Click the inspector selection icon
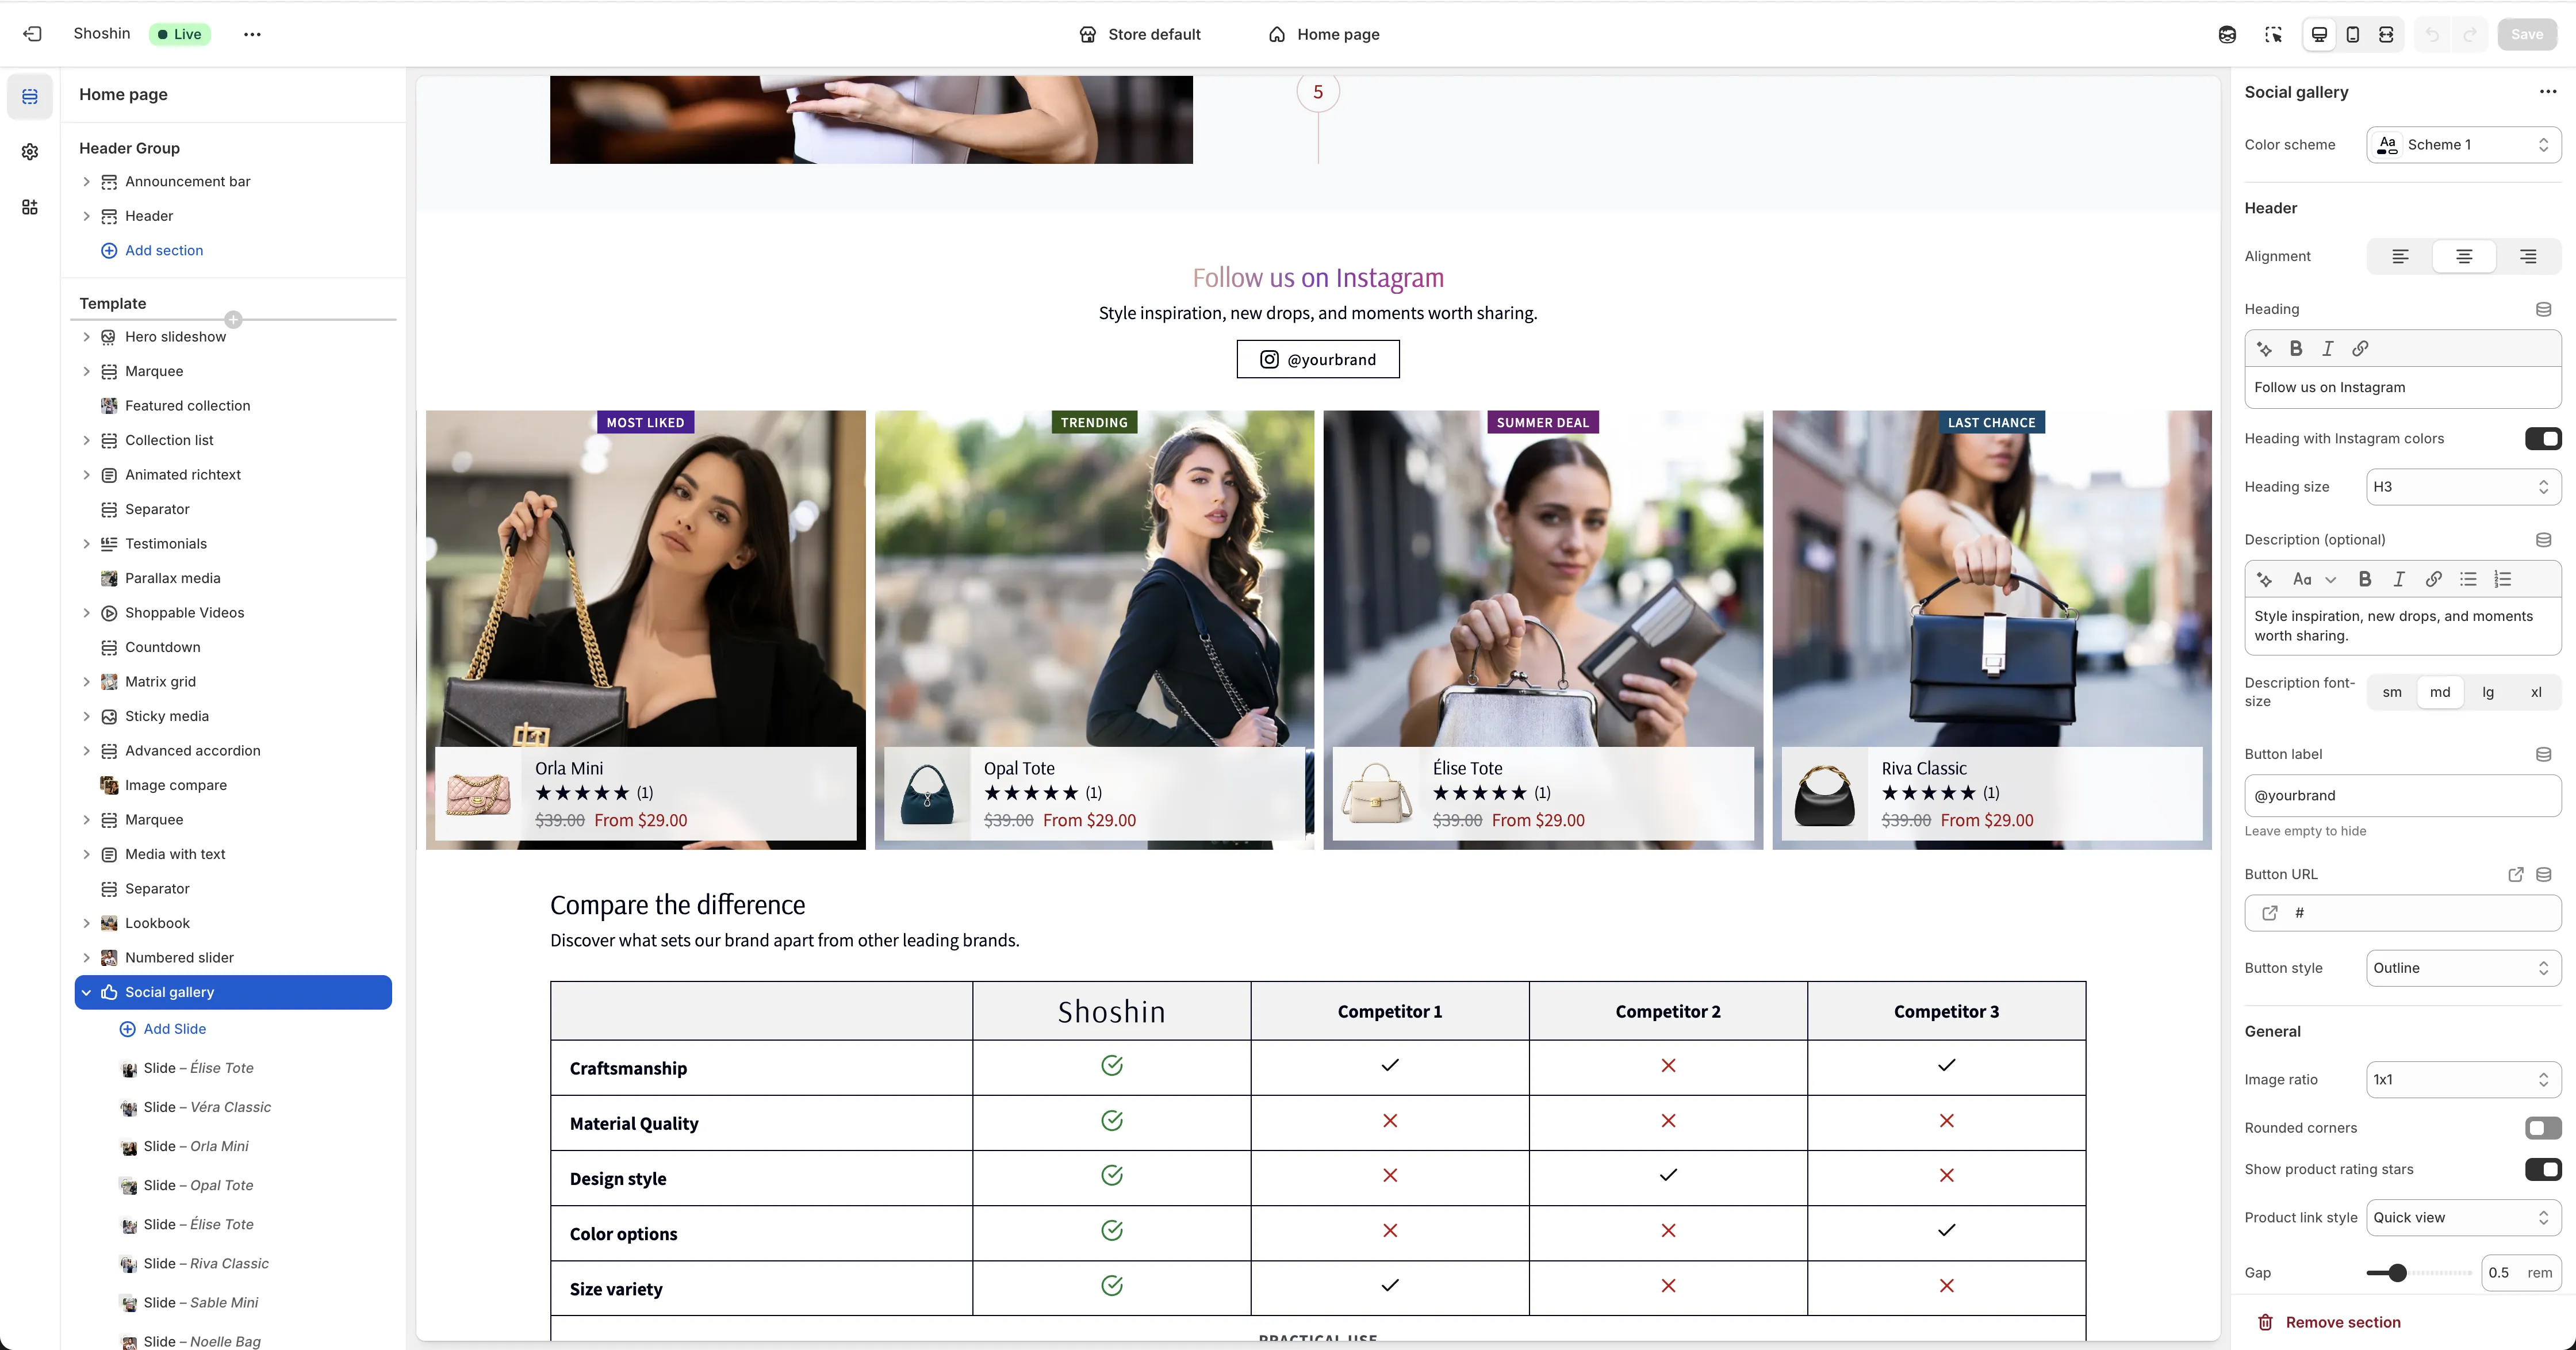 coord(2273,34)
